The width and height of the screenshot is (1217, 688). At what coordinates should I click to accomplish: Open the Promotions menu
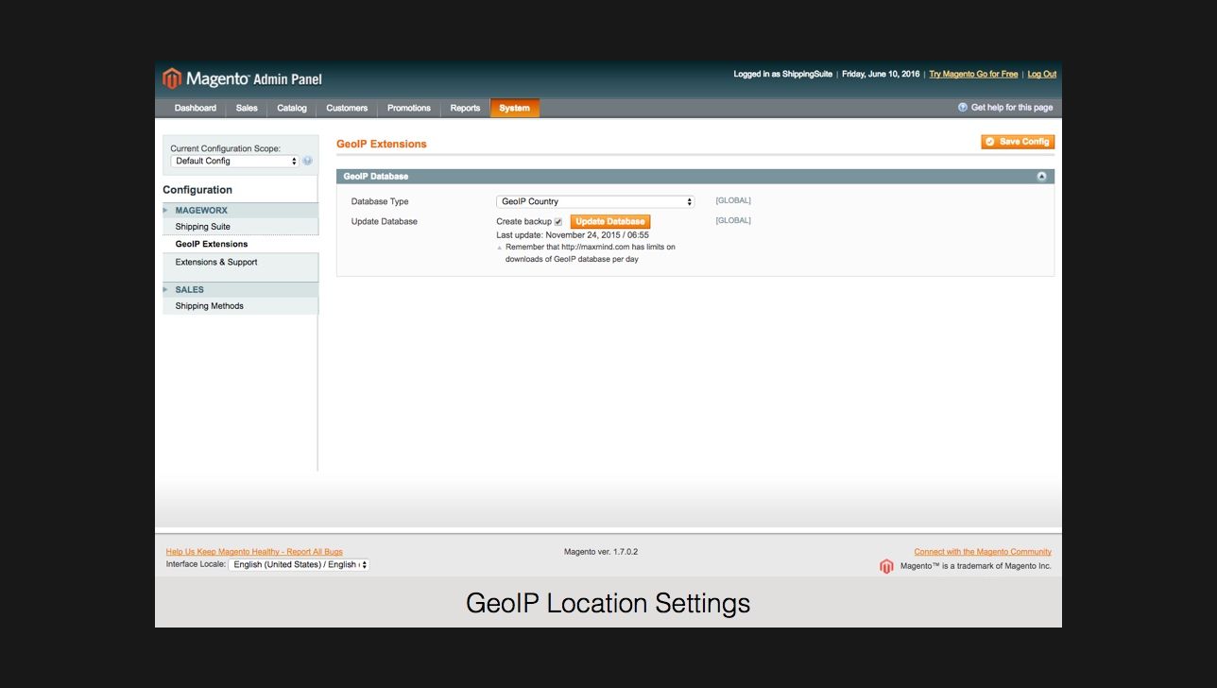(408, 109)
